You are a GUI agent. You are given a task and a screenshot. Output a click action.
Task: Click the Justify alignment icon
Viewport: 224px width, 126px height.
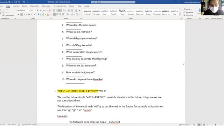pos(63,14)
